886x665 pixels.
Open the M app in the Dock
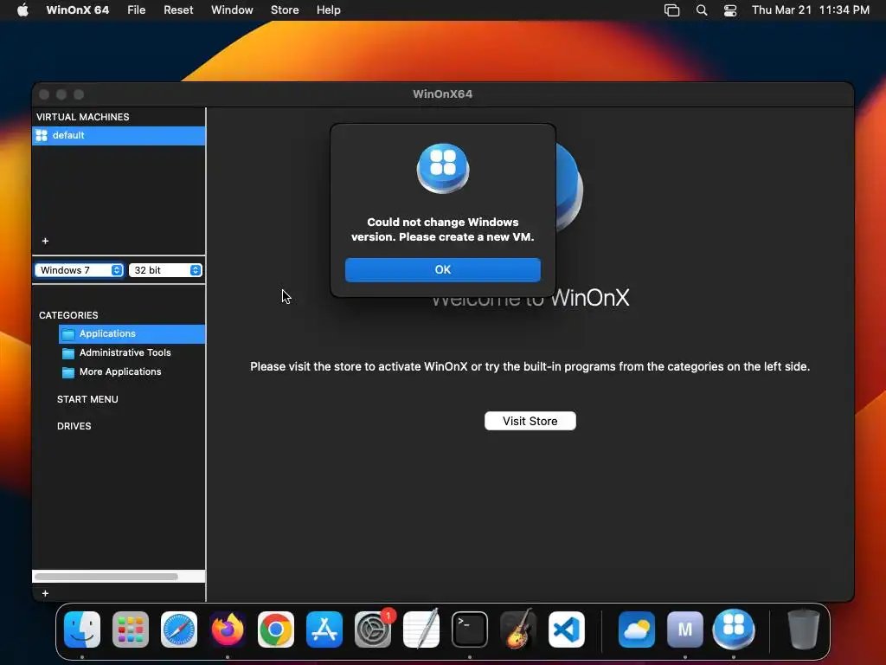[685, 629]
